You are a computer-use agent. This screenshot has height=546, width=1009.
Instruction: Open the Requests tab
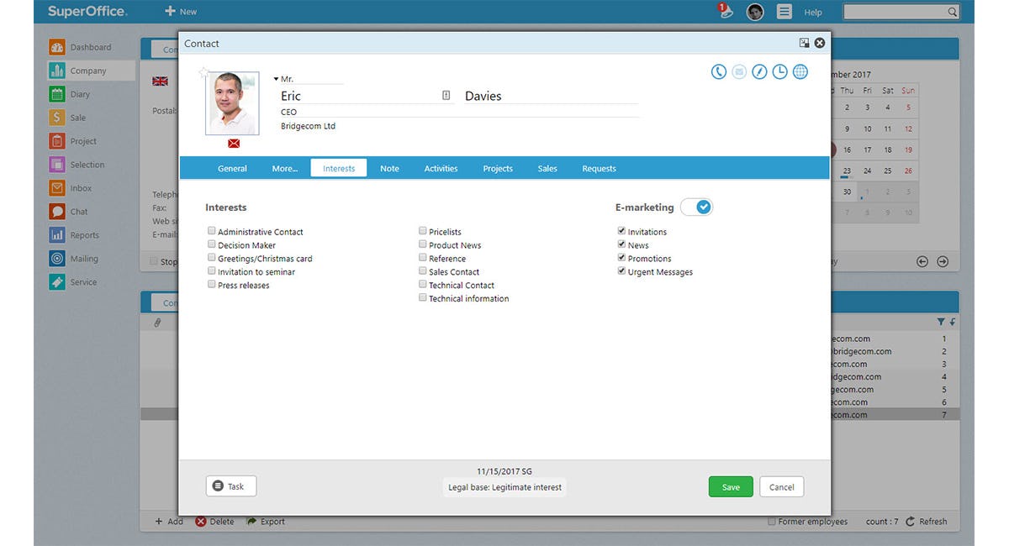pos(598,168)
